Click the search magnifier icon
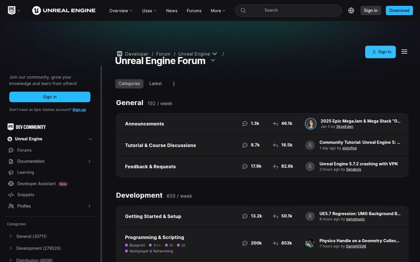The height and width of the screenshot is (262, 420). pos(243,10)
